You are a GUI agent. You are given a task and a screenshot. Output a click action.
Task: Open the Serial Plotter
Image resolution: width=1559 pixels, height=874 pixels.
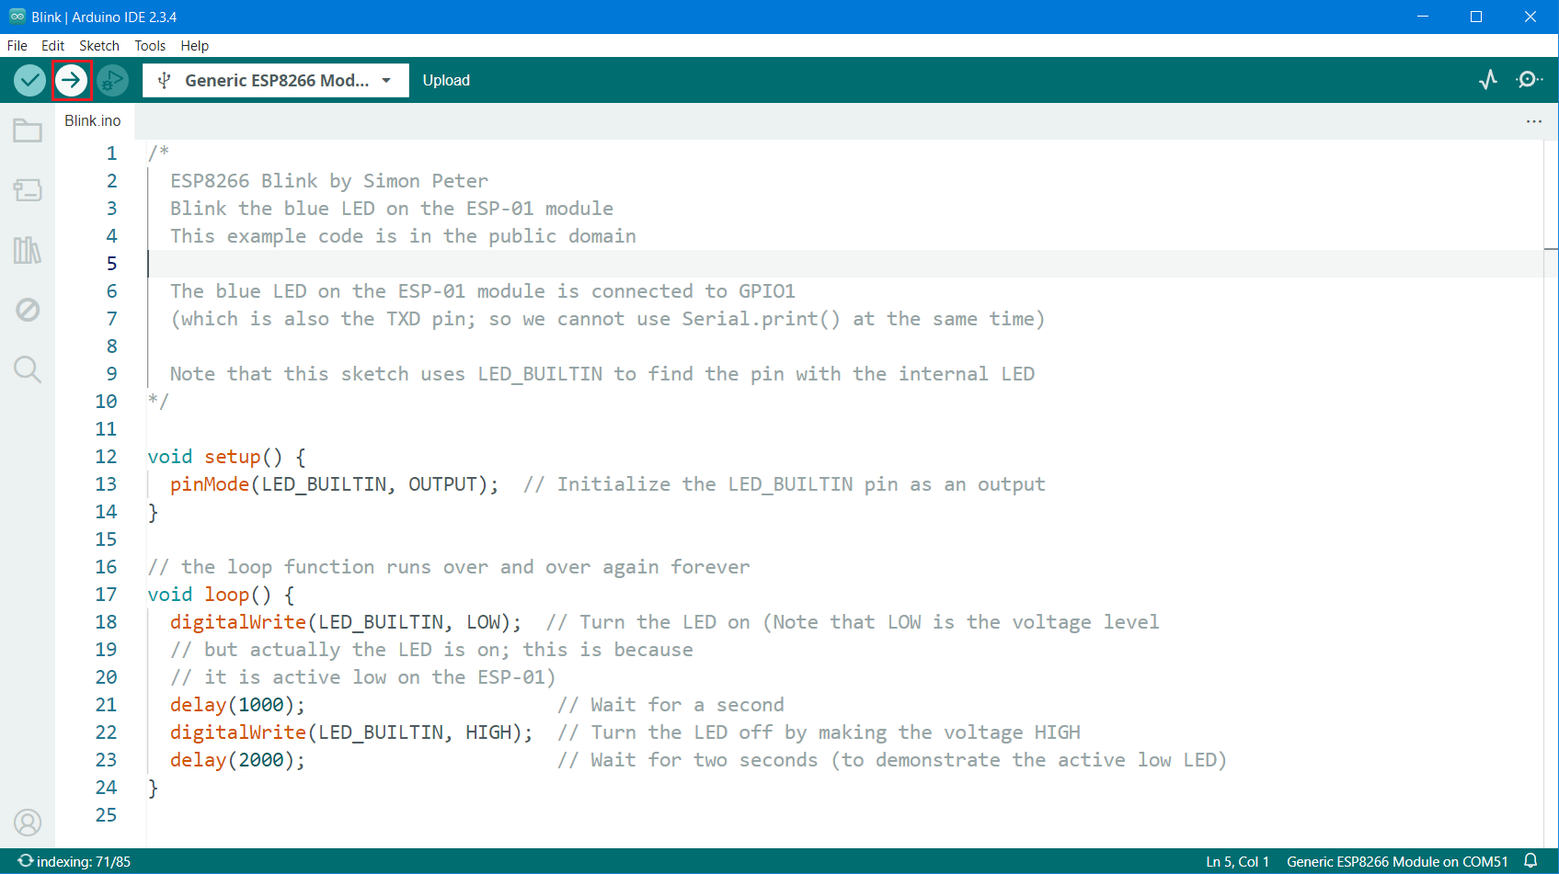[1488, 80]
